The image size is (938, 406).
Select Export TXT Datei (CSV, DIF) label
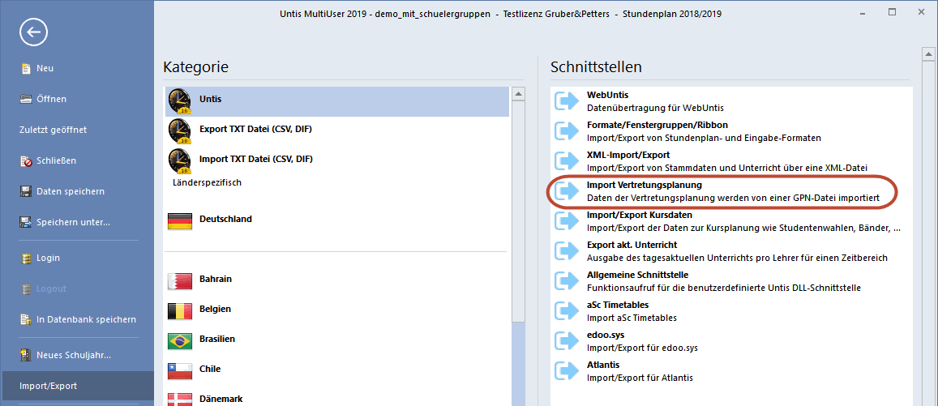pos(256,129)
